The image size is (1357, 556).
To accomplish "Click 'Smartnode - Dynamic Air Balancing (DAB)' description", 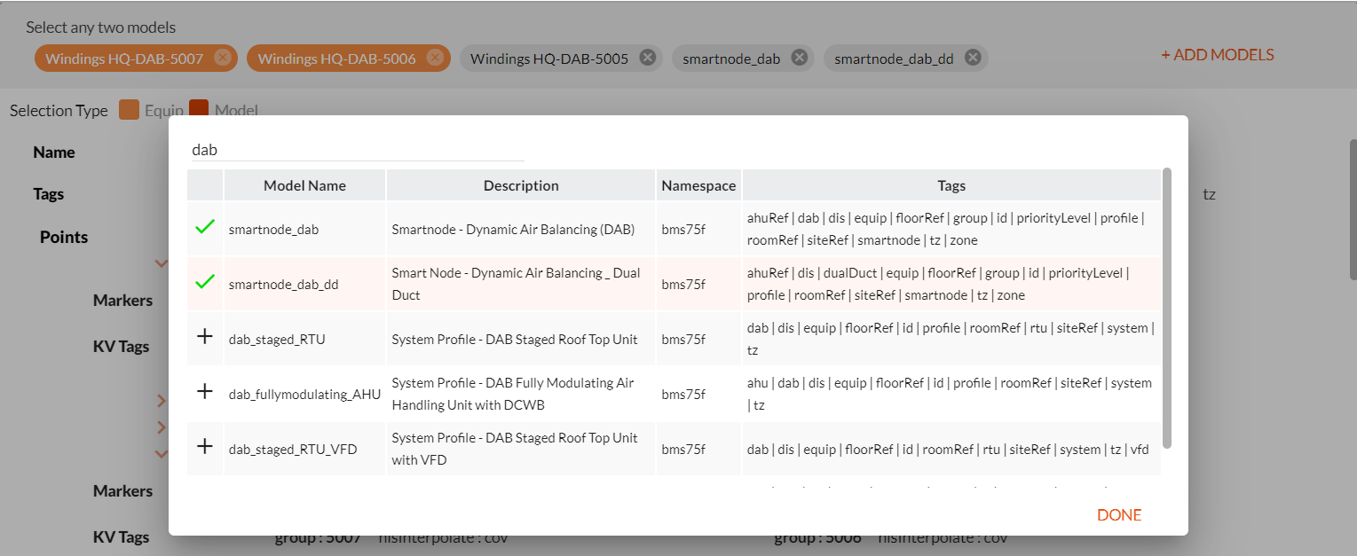I will (513, 230).
